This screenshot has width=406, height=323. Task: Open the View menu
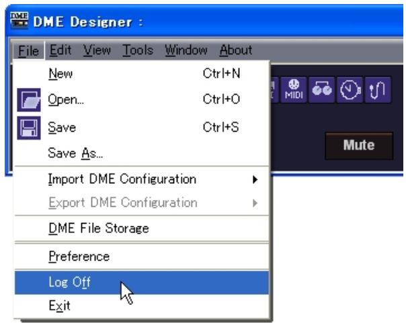97,50
